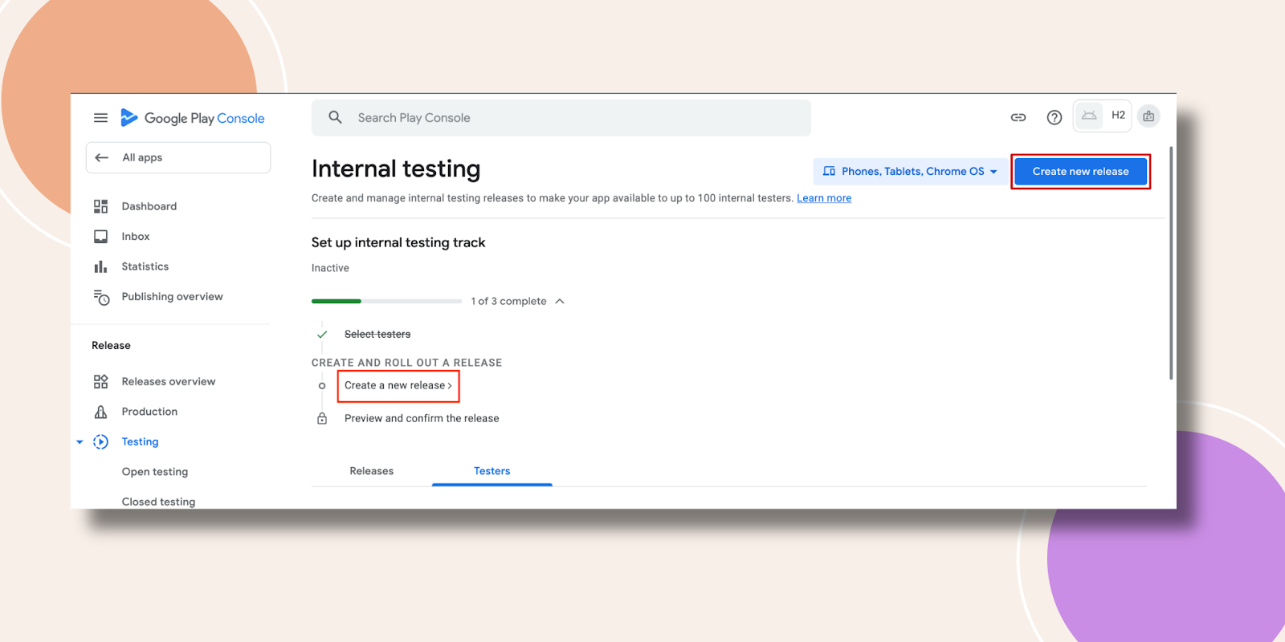Viewport: 1285px width, 642px height.
Task: Click Preview and confirm the release
Action: [422, 419]
